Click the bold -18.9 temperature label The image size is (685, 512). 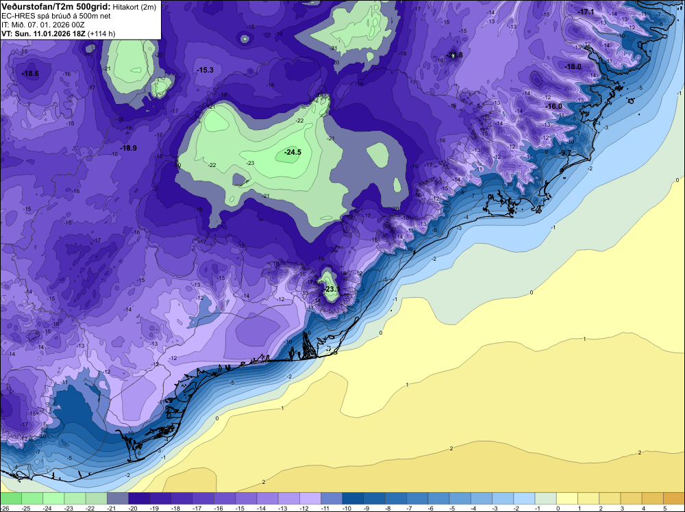129,148
